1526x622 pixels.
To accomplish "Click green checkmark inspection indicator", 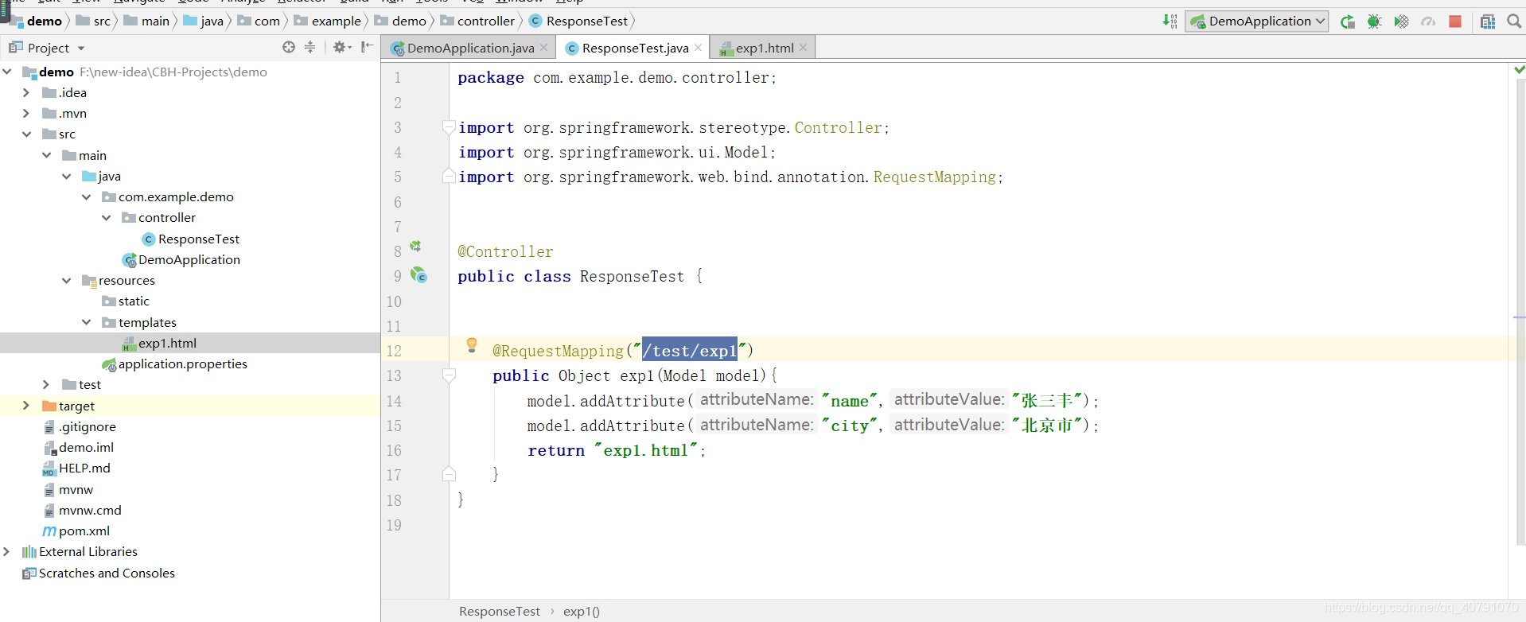I will pos(1519,70).
